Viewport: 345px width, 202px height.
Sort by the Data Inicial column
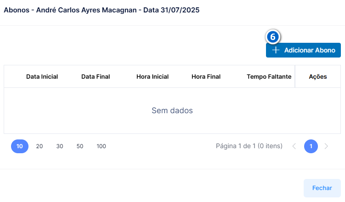[x=42, y=77]
